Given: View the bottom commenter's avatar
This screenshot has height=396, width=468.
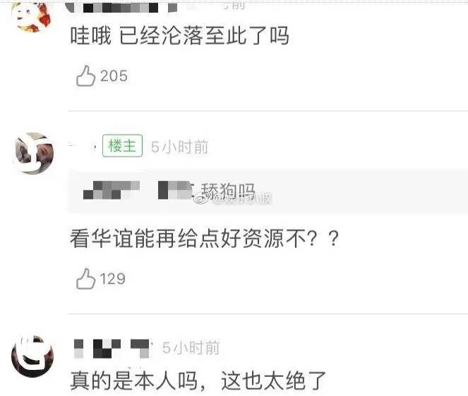Looking at the screenshot, I should tap(32, 357).
